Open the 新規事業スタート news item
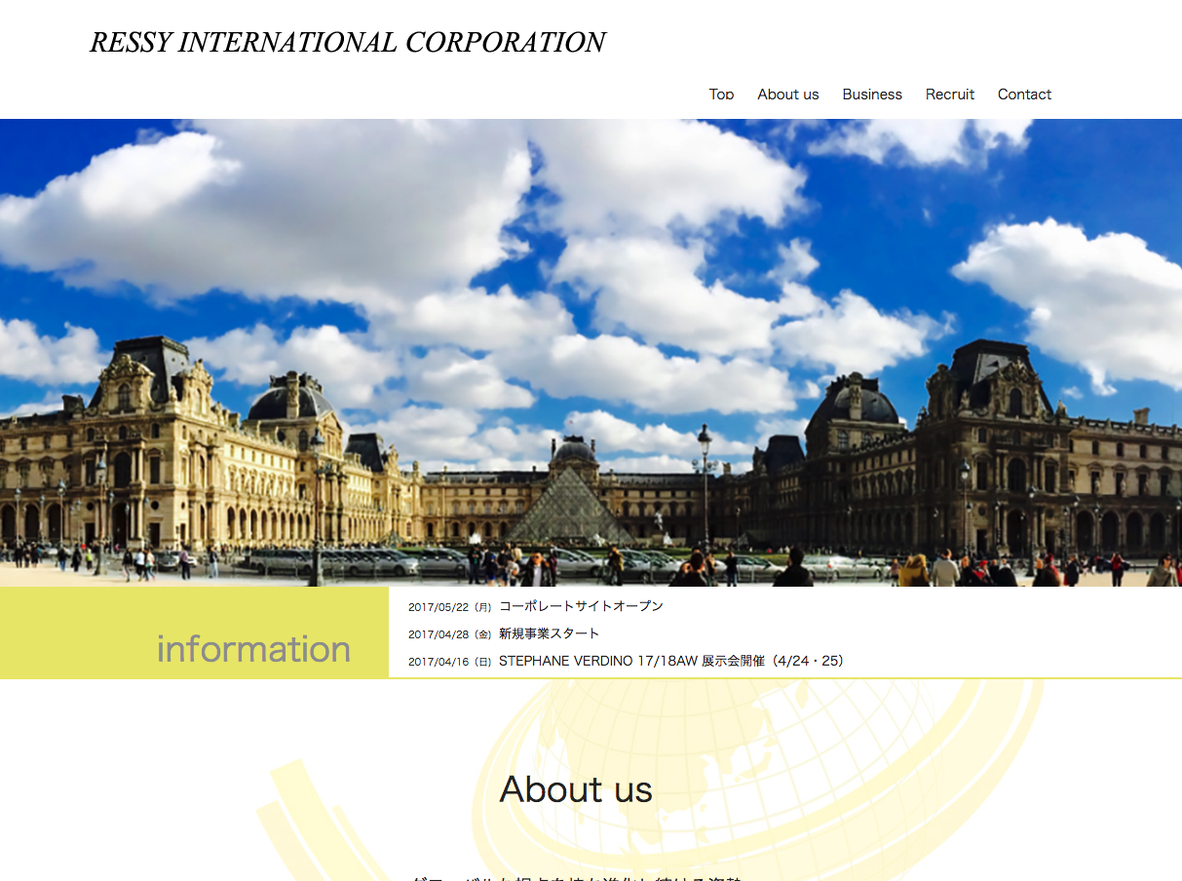Screen dimensions: 1182x881 549,633
